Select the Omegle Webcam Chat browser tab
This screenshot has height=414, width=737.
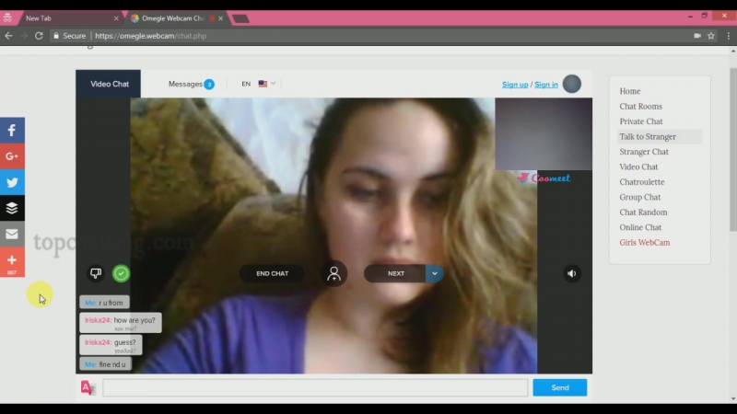click(172, 18)
